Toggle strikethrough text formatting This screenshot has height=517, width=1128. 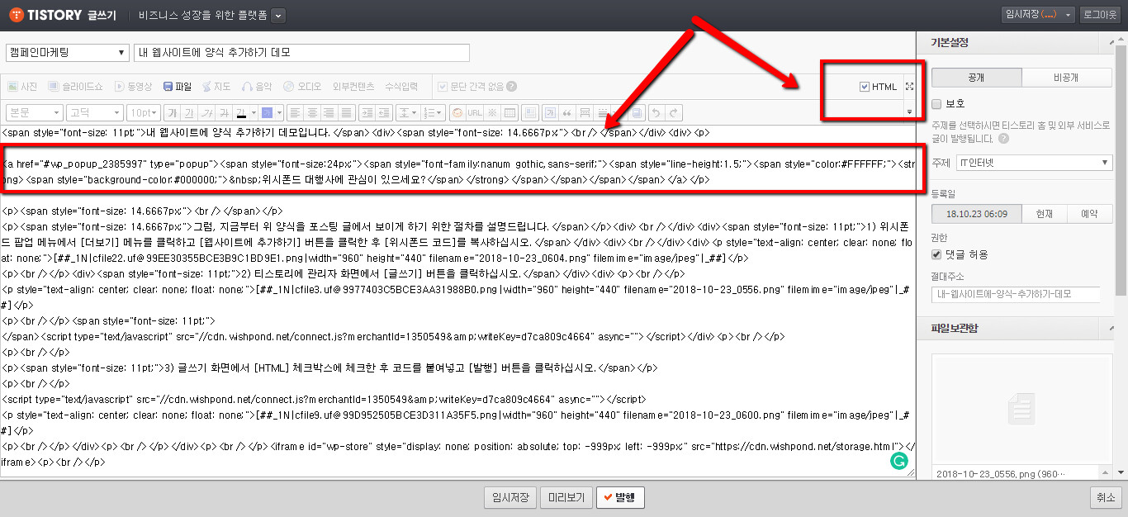click(222, 112)
